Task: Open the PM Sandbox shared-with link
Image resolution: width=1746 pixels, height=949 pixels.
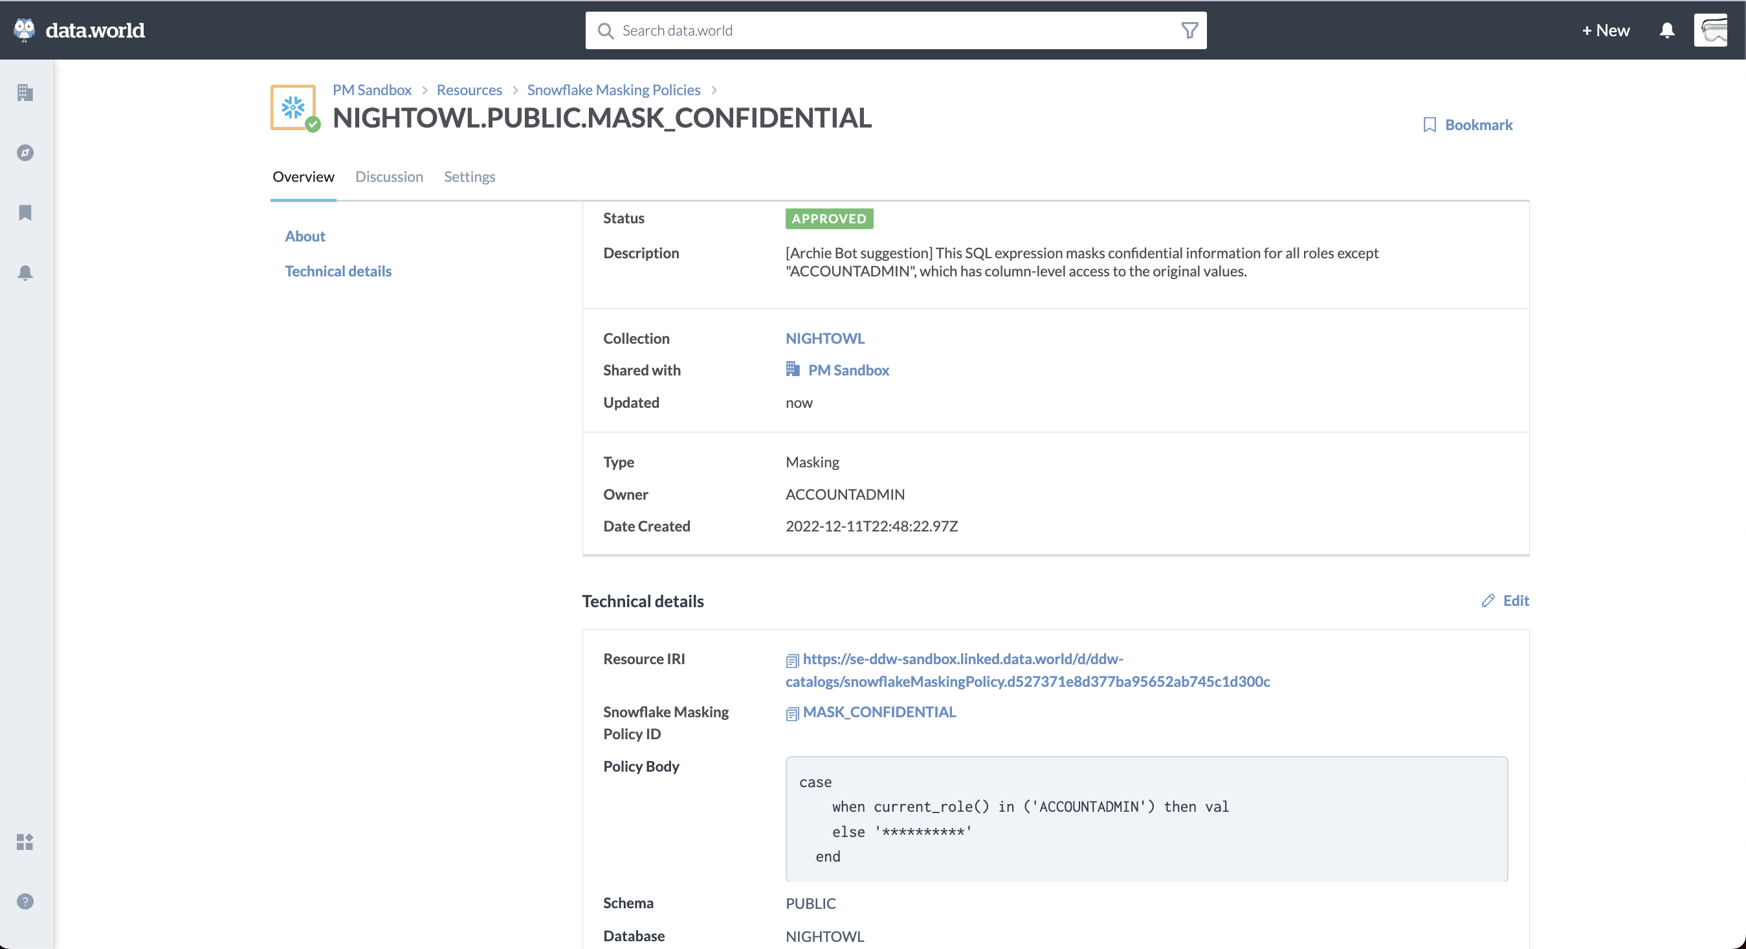Action: coord(848,370)
